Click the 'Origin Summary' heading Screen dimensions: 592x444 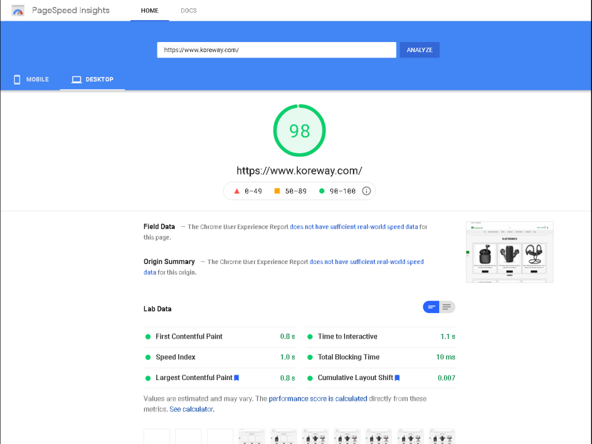[169, 262]
